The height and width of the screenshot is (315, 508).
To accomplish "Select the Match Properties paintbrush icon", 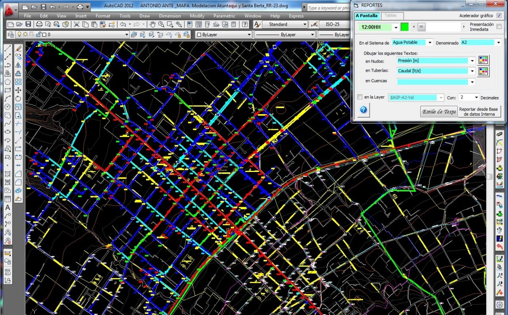I will (x=103, y=25).
